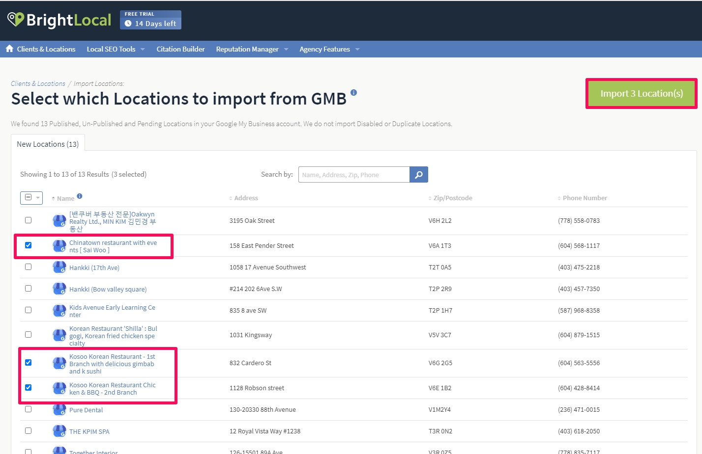702x454 pixels.
Task: Check the Pure Dental checkbox
Action: click(x=29, y=409)
